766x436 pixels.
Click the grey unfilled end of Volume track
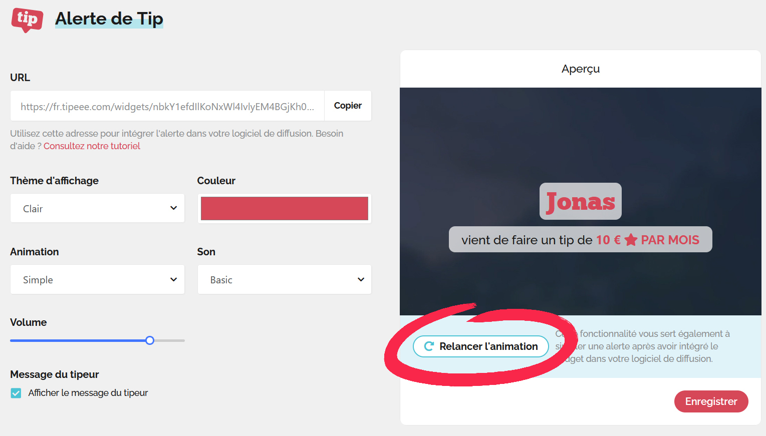coord(170,340)
